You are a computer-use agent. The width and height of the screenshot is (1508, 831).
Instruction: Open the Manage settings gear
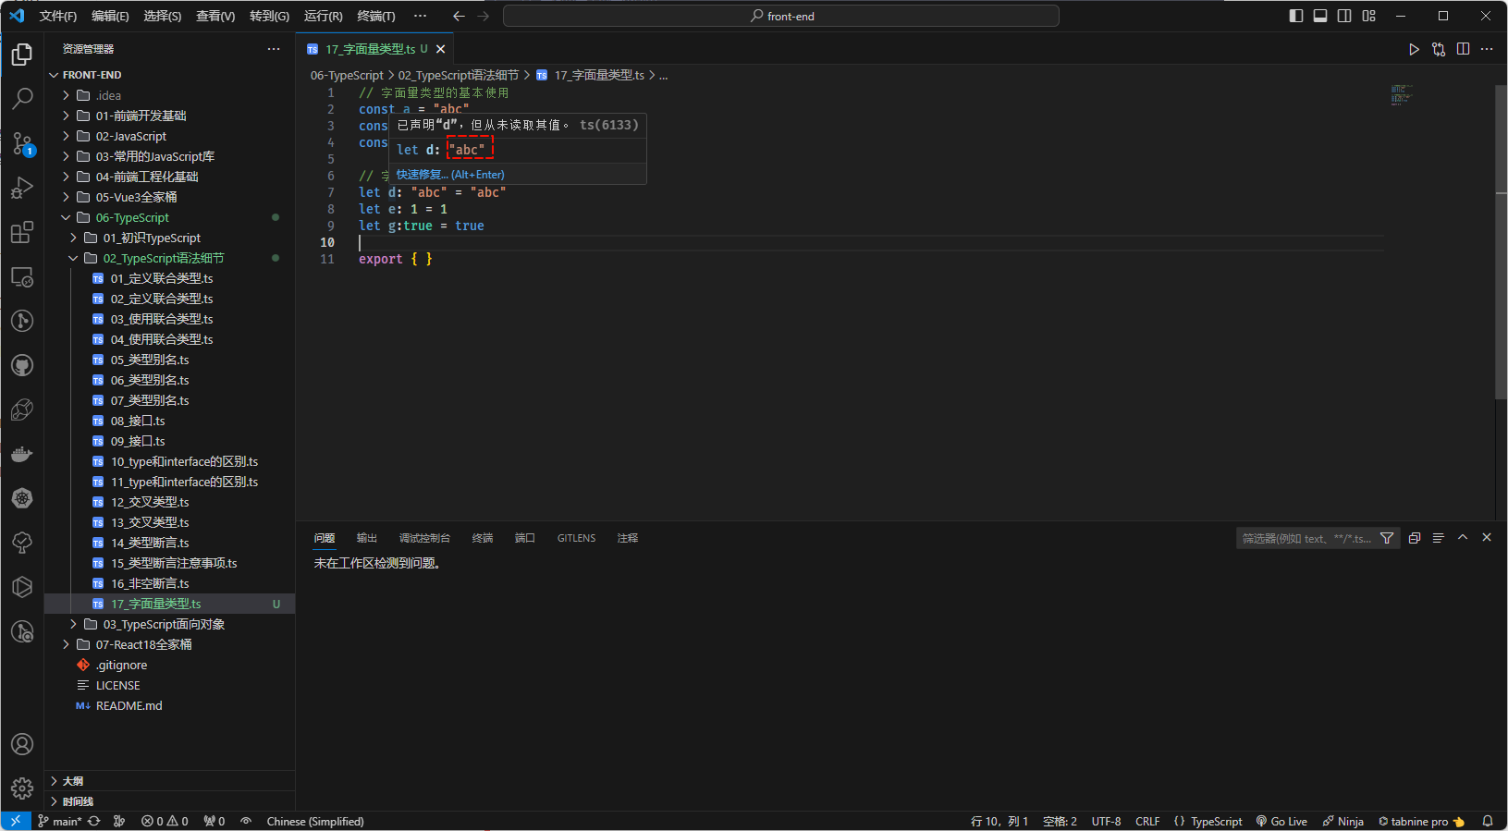(22, 788)
